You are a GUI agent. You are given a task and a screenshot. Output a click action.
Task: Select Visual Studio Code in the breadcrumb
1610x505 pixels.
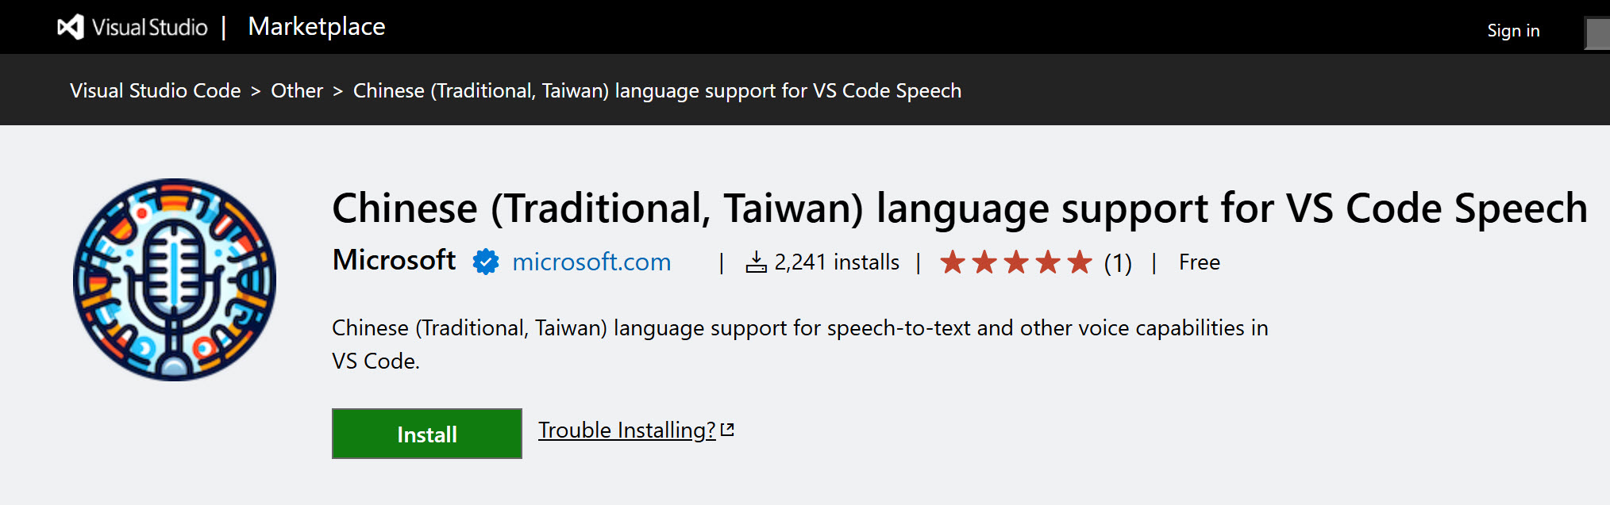(x=155, y=90)
